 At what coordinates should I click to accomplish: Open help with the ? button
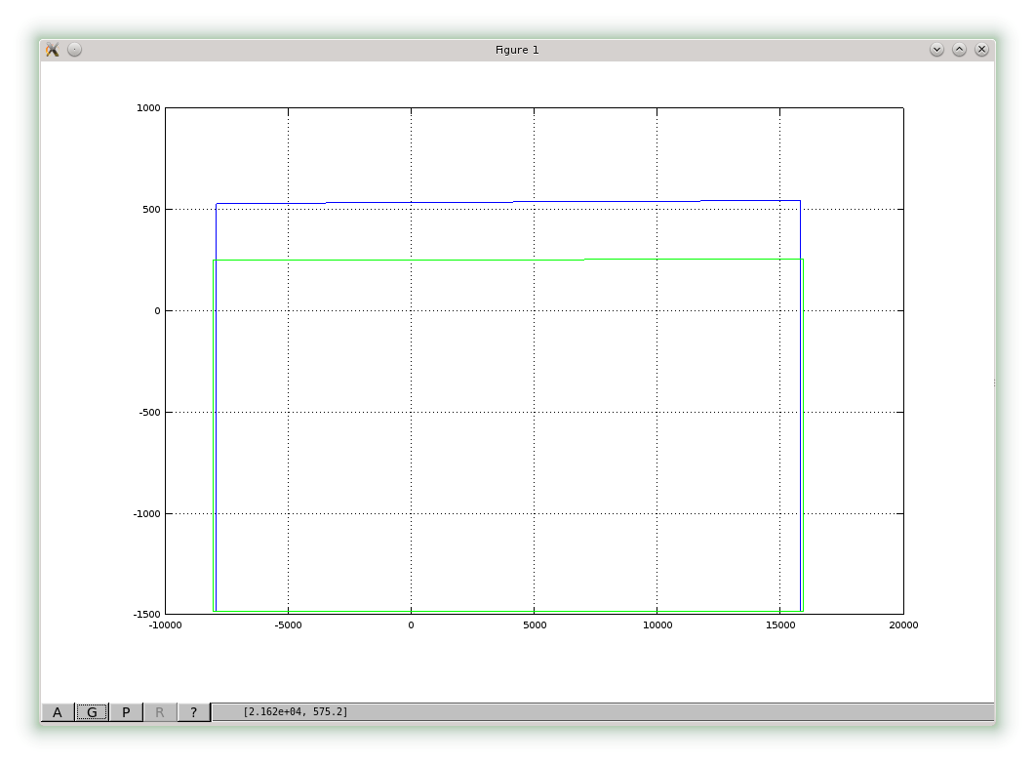193,712
